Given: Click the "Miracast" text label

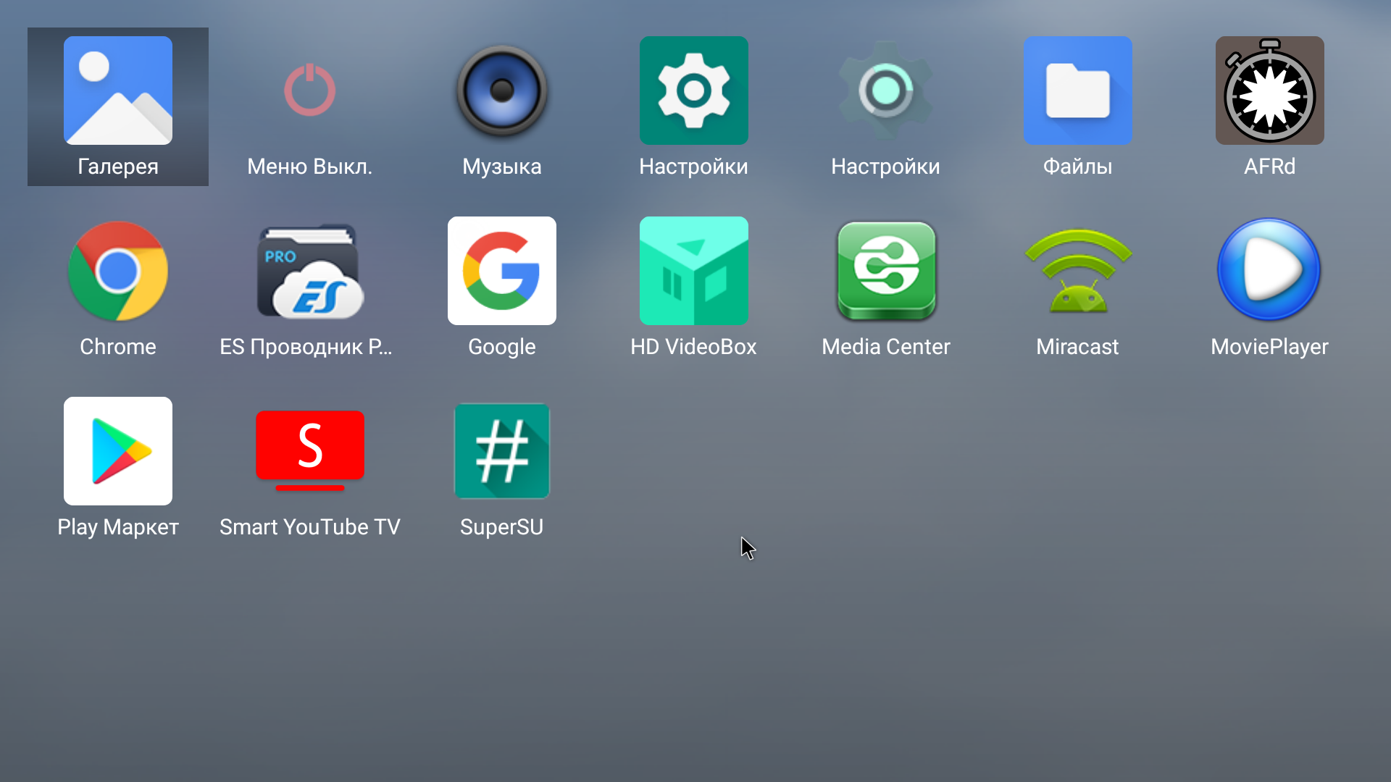Looking at the screenshot, I should coord(1077,347).
